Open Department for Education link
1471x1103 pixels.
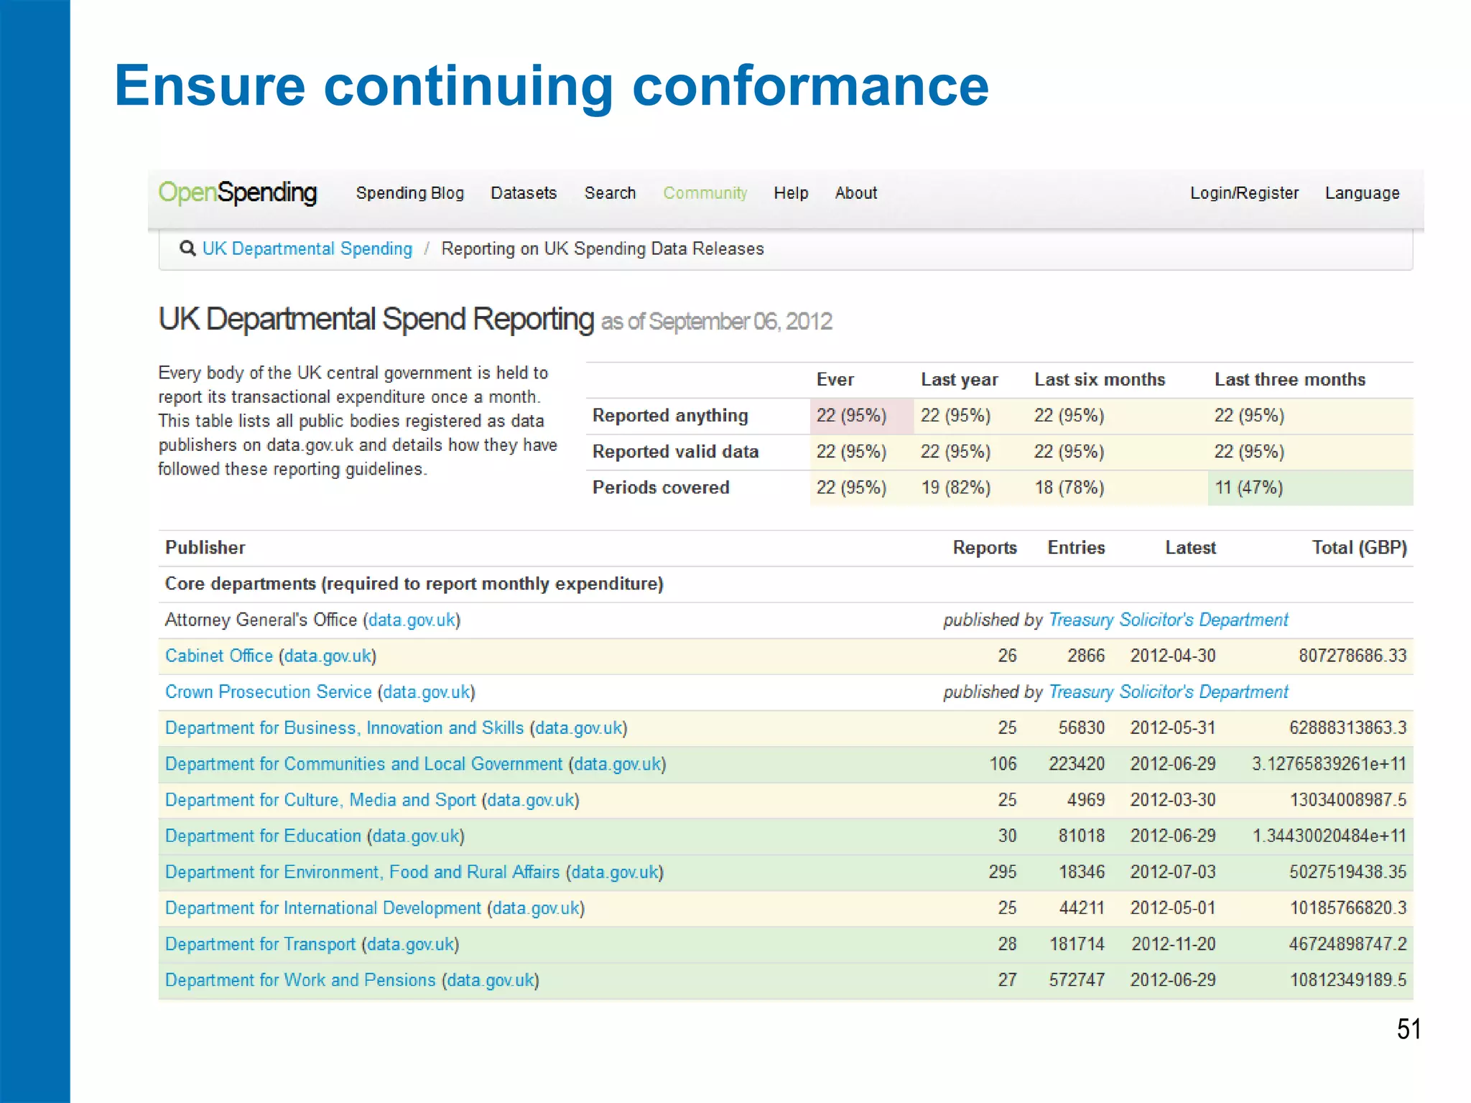(263, 836)
